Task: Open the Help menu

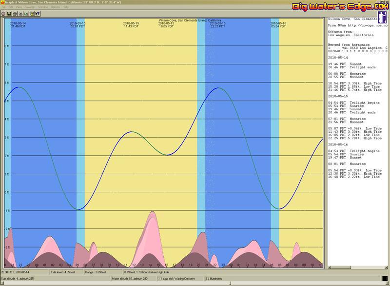Action: pyautogui.click(x=65, y=8)
